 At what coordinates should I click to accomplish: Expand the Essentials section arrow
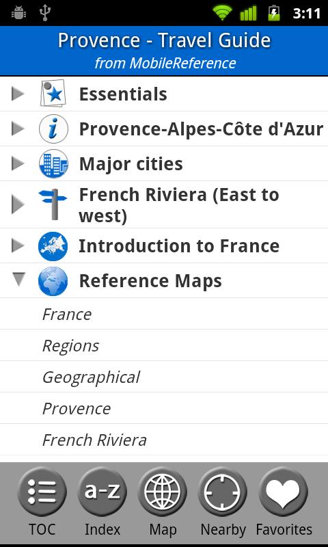pos(18,94)
